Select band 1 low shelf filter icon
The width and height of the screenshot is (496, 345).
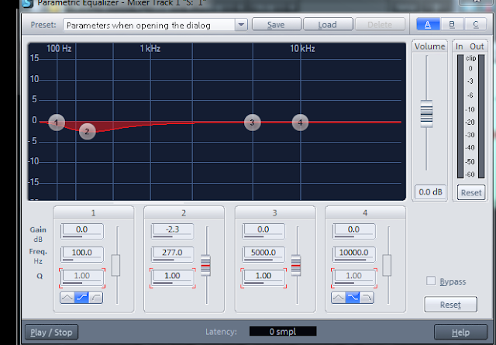(x=81, y=298)
